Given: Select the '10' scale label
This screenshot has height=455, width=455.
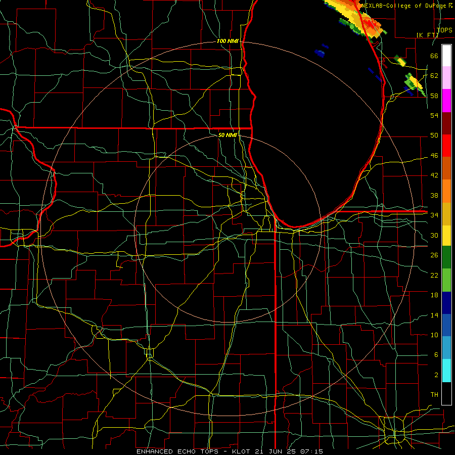Looking at the screenshot, I should point(434,335).
